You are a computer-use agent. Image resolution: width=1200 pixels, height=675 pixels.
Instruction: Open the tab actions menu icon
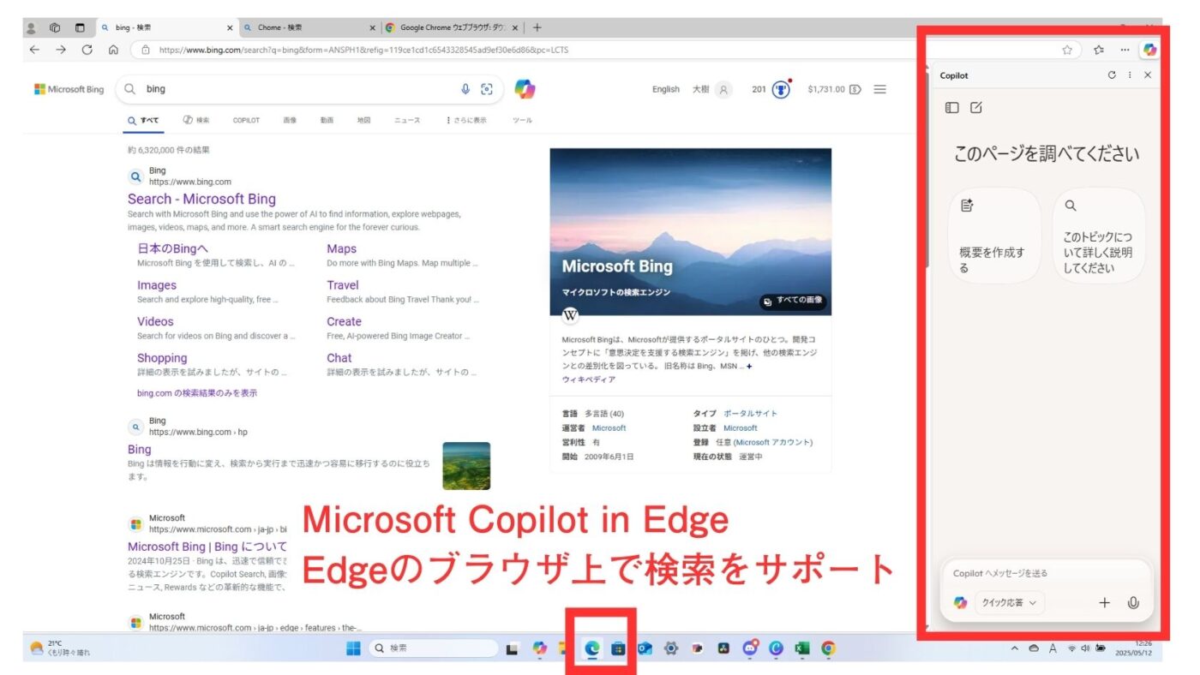(x=80, y=27)
